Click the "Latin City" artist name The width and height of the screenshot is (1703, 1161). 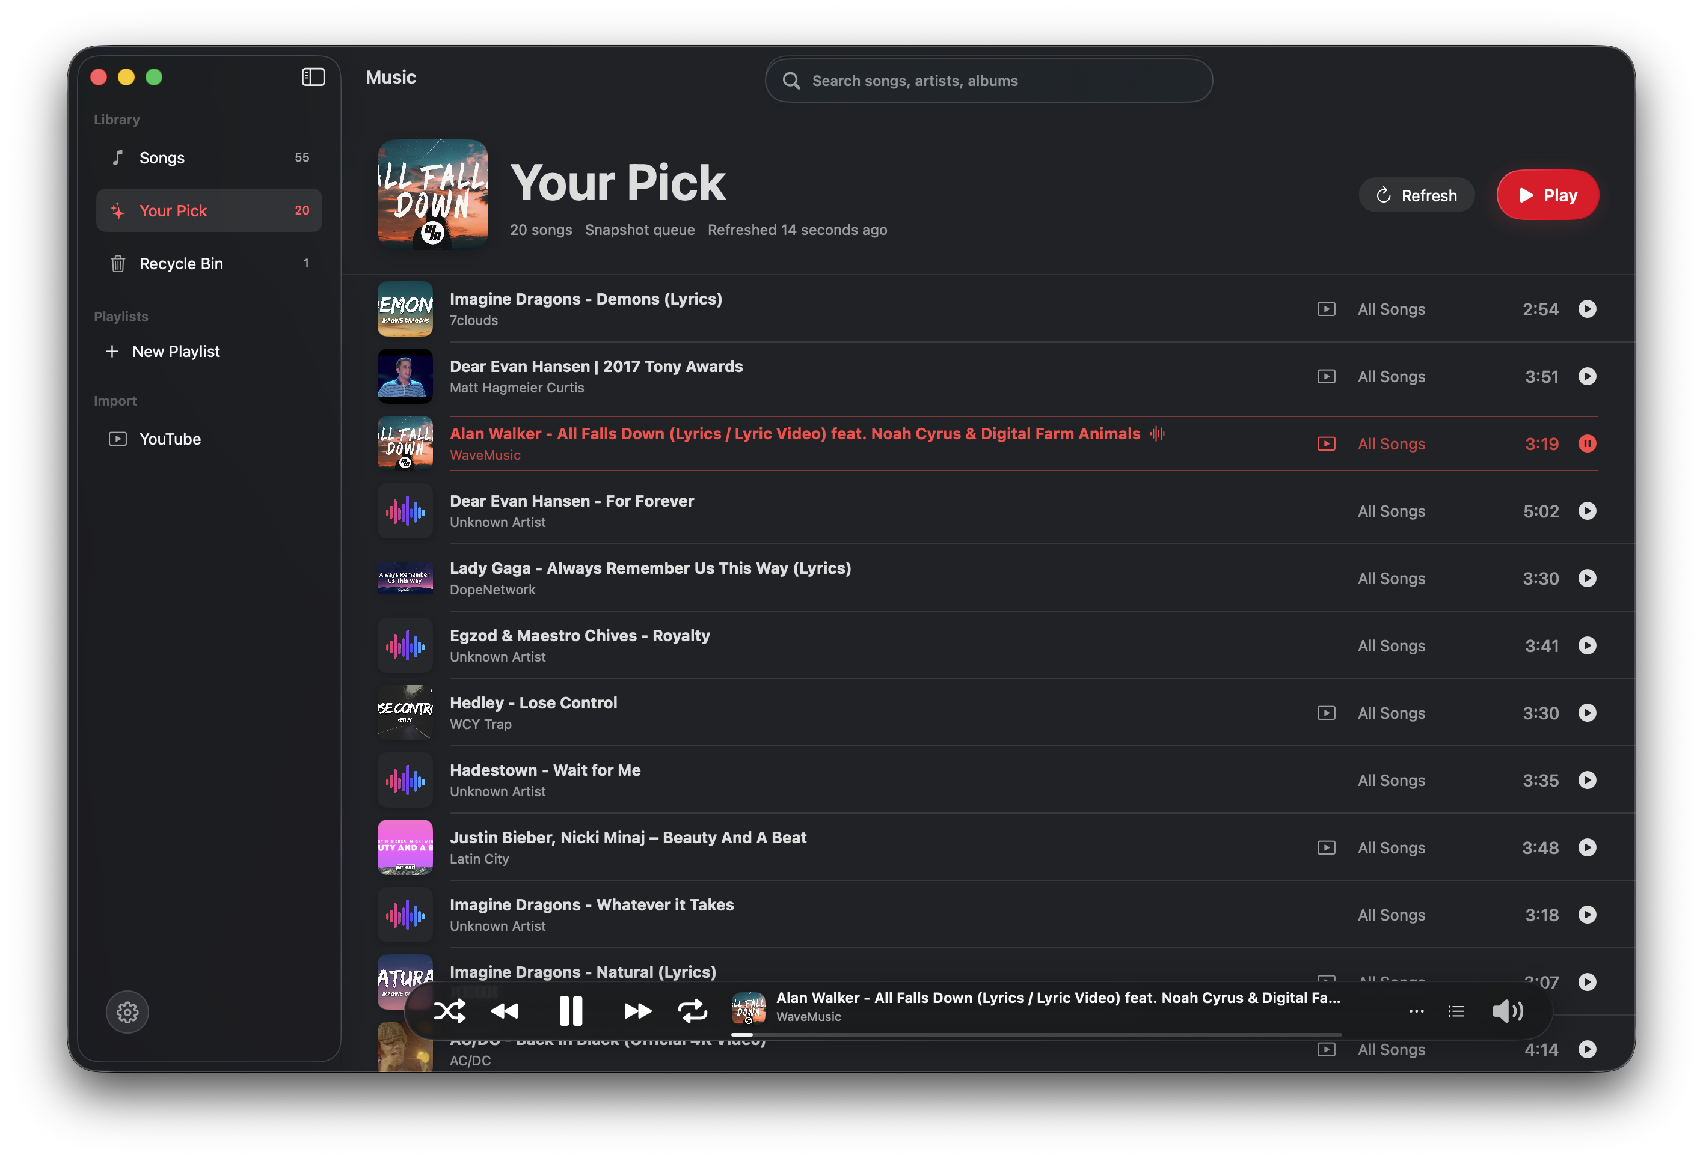(x=479, y=859)
